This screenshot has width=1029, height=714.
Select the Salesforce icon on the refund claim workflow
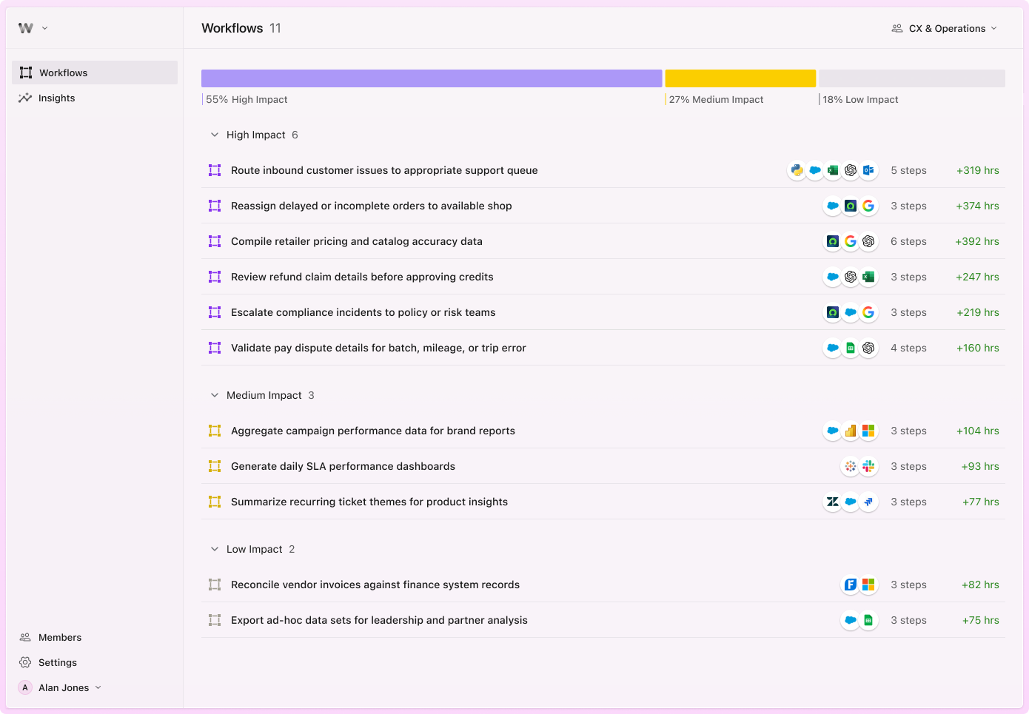(x=833, y=277)
